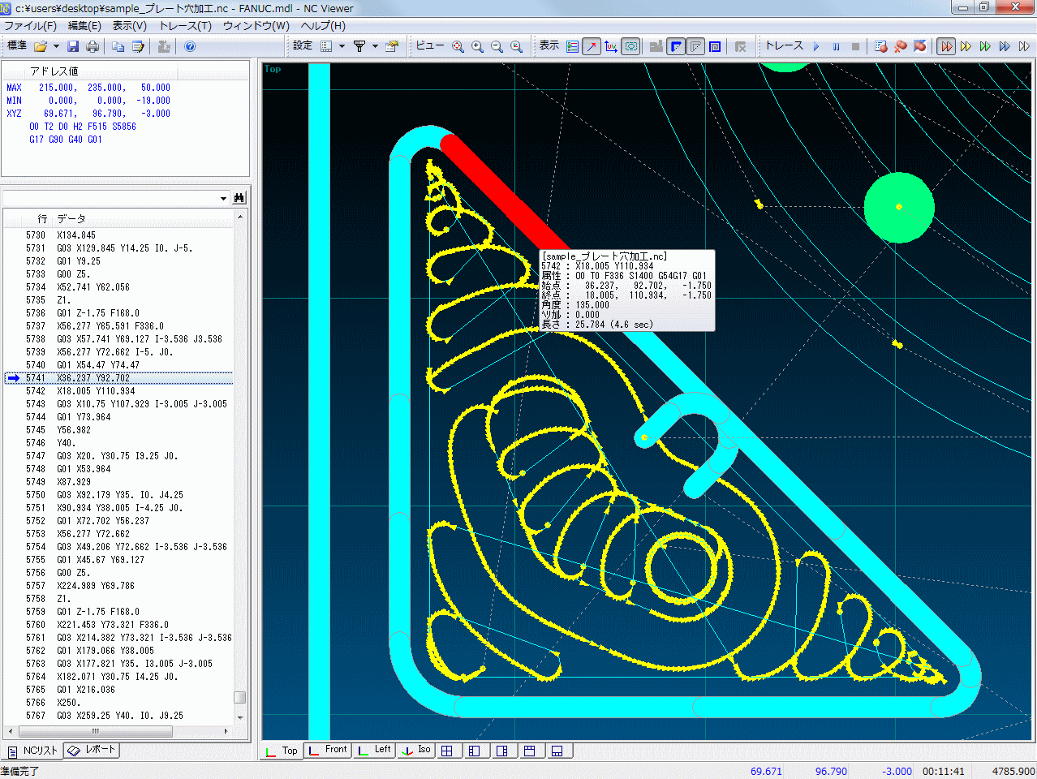Click the NC list vertical scrollbar thumb
Screen dimensions: 1037x779
239,697
